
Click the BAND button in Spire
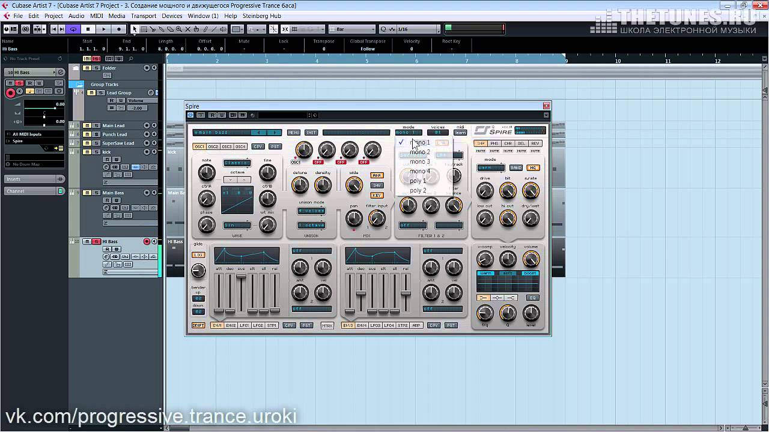click(516, 168)
